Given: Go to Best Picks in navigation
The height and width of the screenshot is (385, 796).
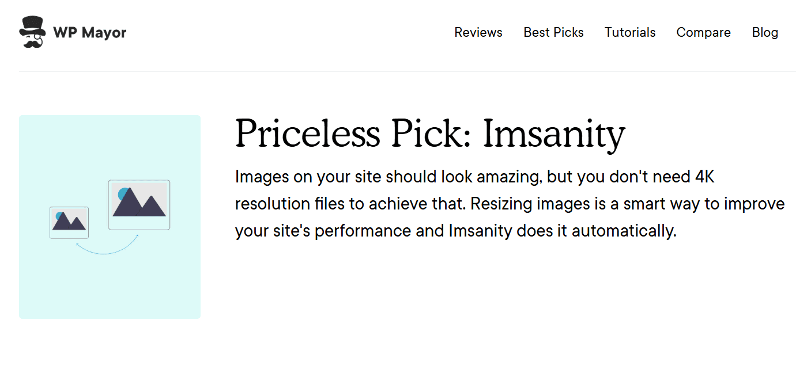Looking at the screenshot, I should pyautogui.click(x=553, y=32).
